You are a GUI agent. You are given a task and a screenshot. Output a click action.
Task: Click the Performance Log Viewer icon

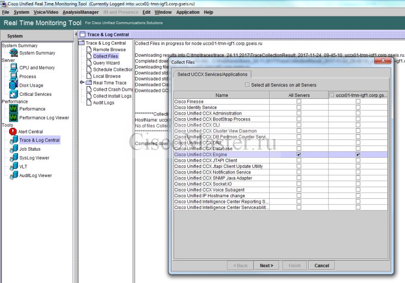[x=14, y=118]
